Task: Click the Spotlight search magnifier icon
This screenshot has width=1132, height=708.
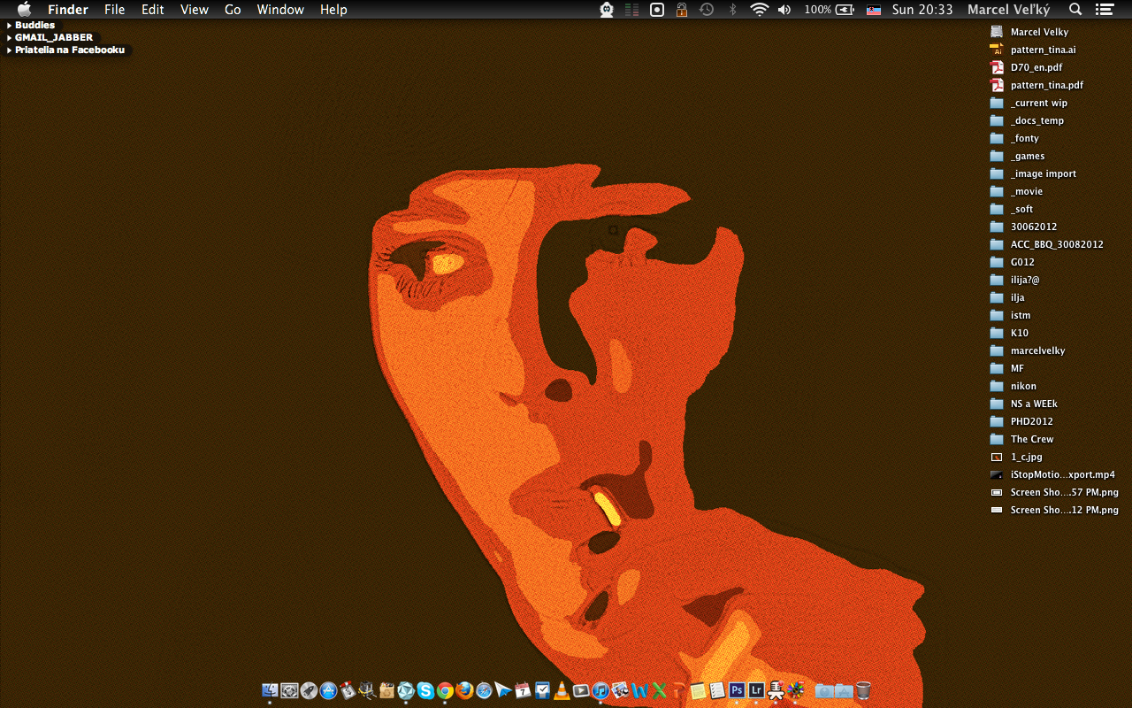Action: pyautogui.click(x=1075, y=10)
